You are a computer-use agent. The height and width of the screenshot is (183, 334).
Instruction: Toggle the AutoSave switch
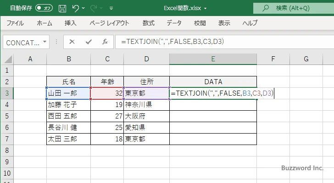click(x=44, y=8)
